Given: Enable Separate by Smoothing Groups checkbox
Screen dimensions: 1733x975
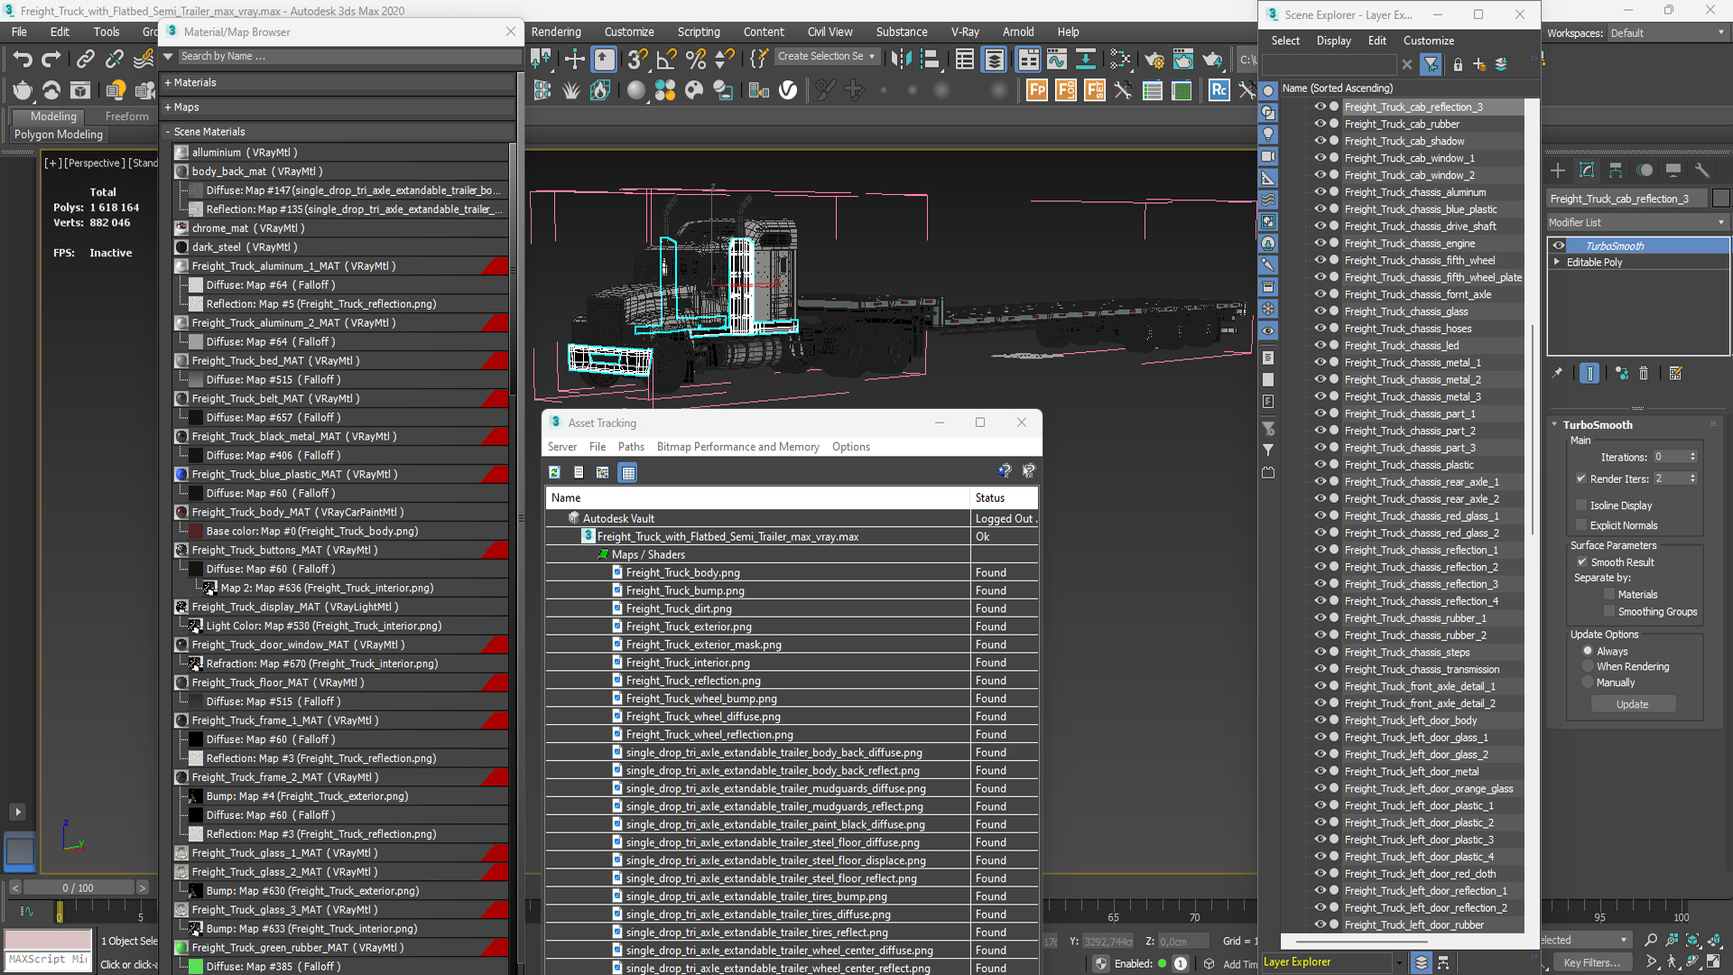Looking at the screenshot, I should (1608, 611).
